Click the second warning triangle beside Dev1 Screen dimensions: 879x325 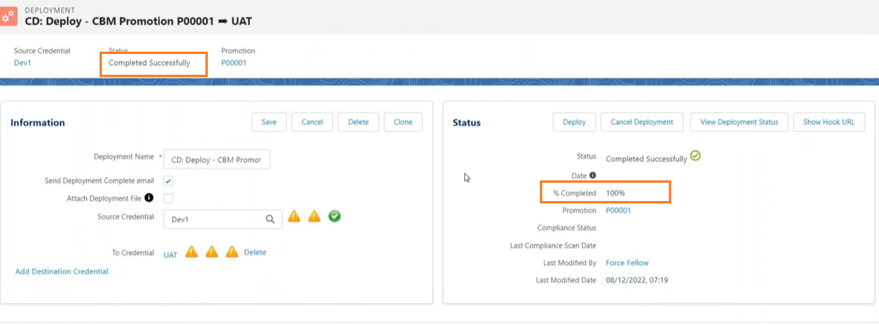coord(314,216)
